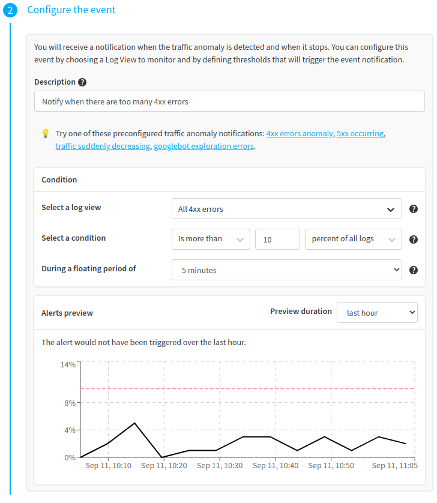Click the threshold value field showing 10
Image resolution: width=437 pixels, height=503 pixels.
[277, 239]
